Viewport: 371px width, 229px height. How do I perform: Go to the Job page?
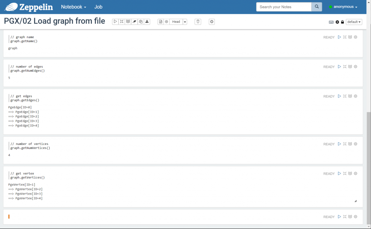(98, 7)
